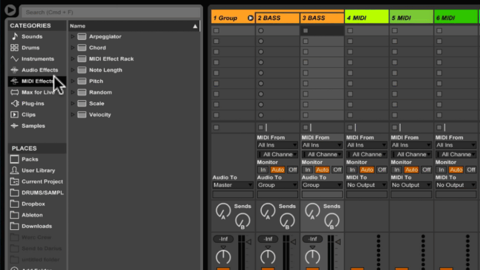Set 2 BASS monitor to Auto
The height and width of the screenshot is (270, 480).
tap(277, 170)
